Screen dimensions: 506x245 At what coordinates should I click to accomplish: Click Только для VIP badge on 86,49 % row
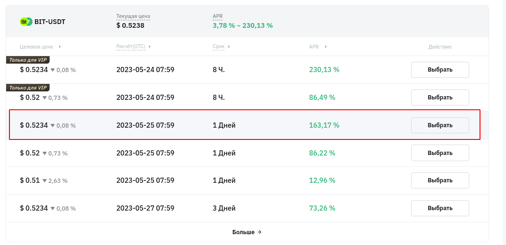click(28, 87)
